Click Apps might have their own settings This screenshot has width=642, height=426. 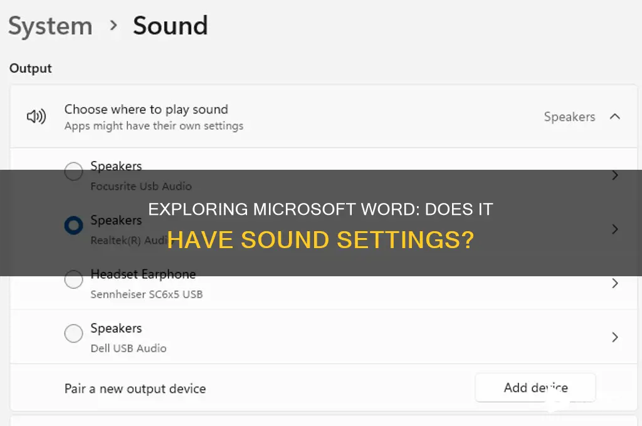154,126
